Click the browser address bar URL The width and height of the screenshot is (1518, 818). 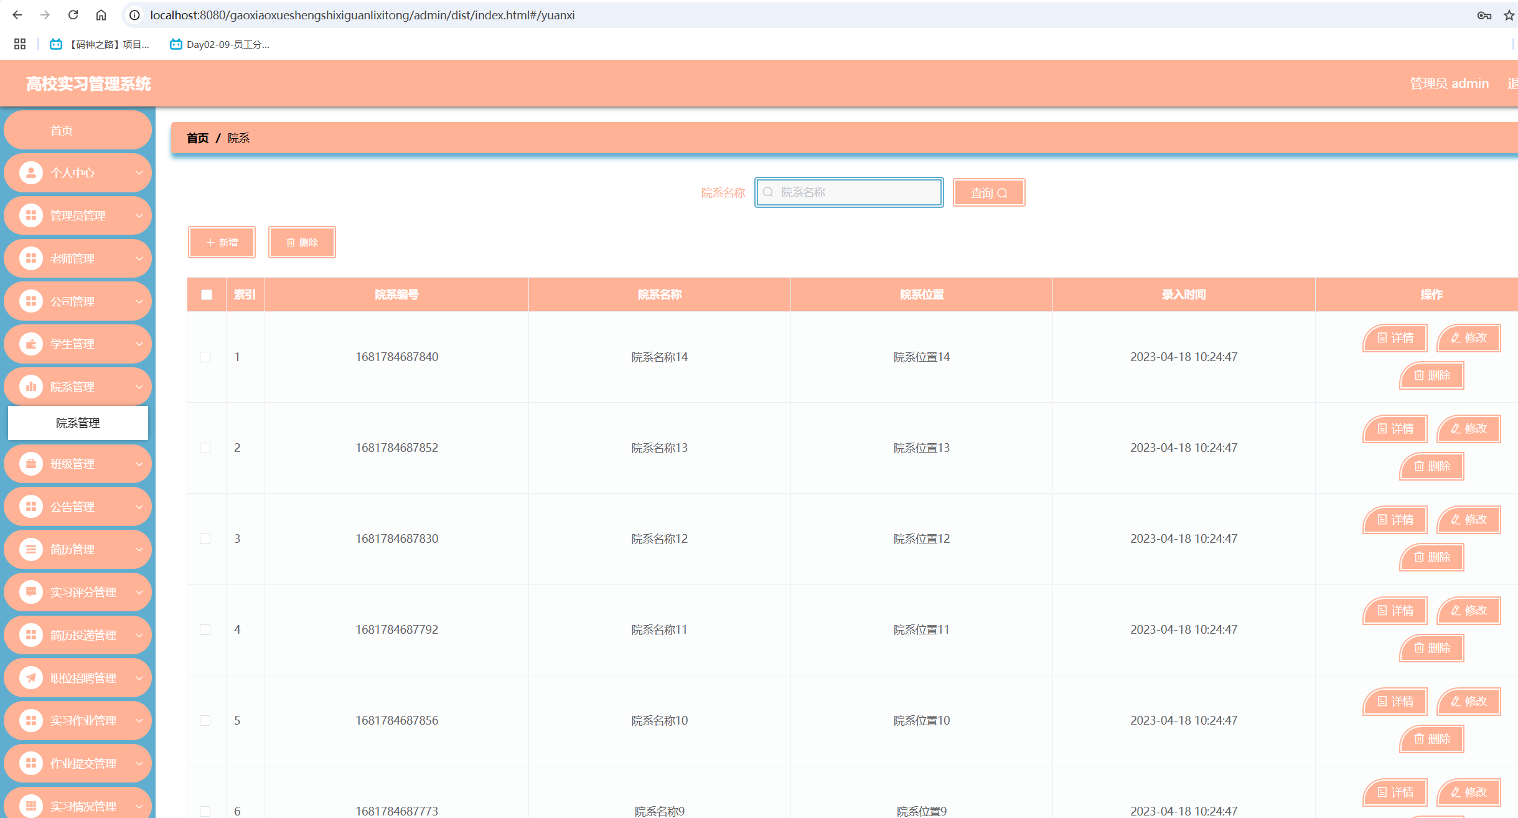[362, 15]
